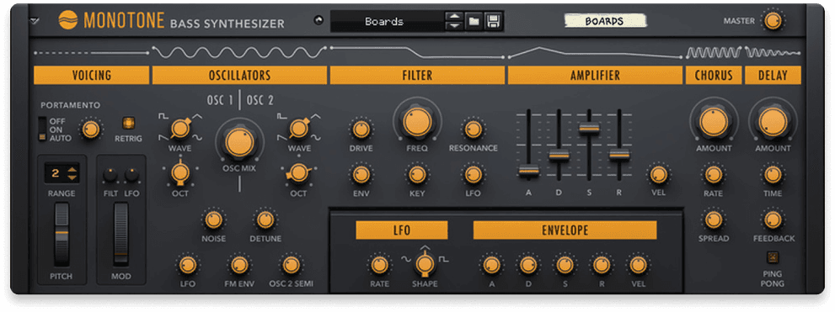Click the PITCH wheel

click(x=62, y=233)
